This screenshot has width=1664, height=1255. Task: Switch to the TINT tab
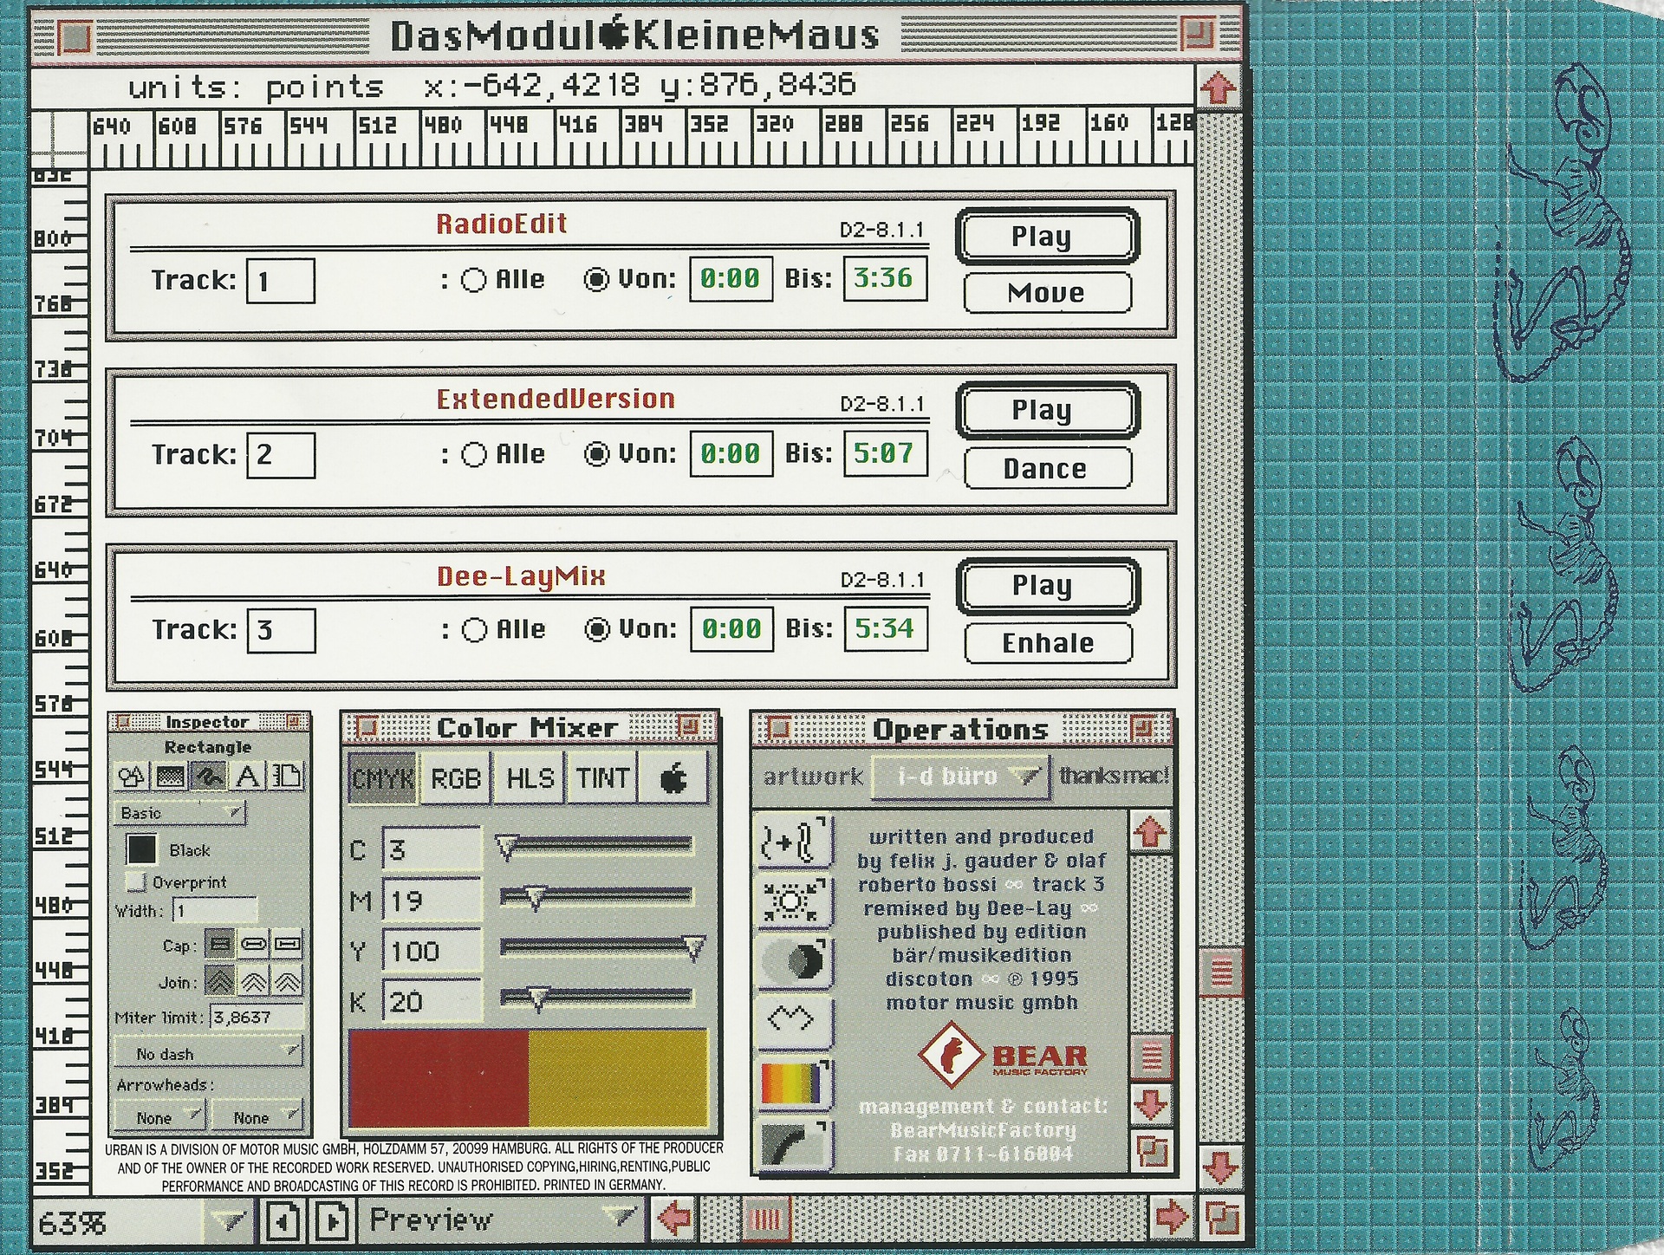(x=602, y=778)
